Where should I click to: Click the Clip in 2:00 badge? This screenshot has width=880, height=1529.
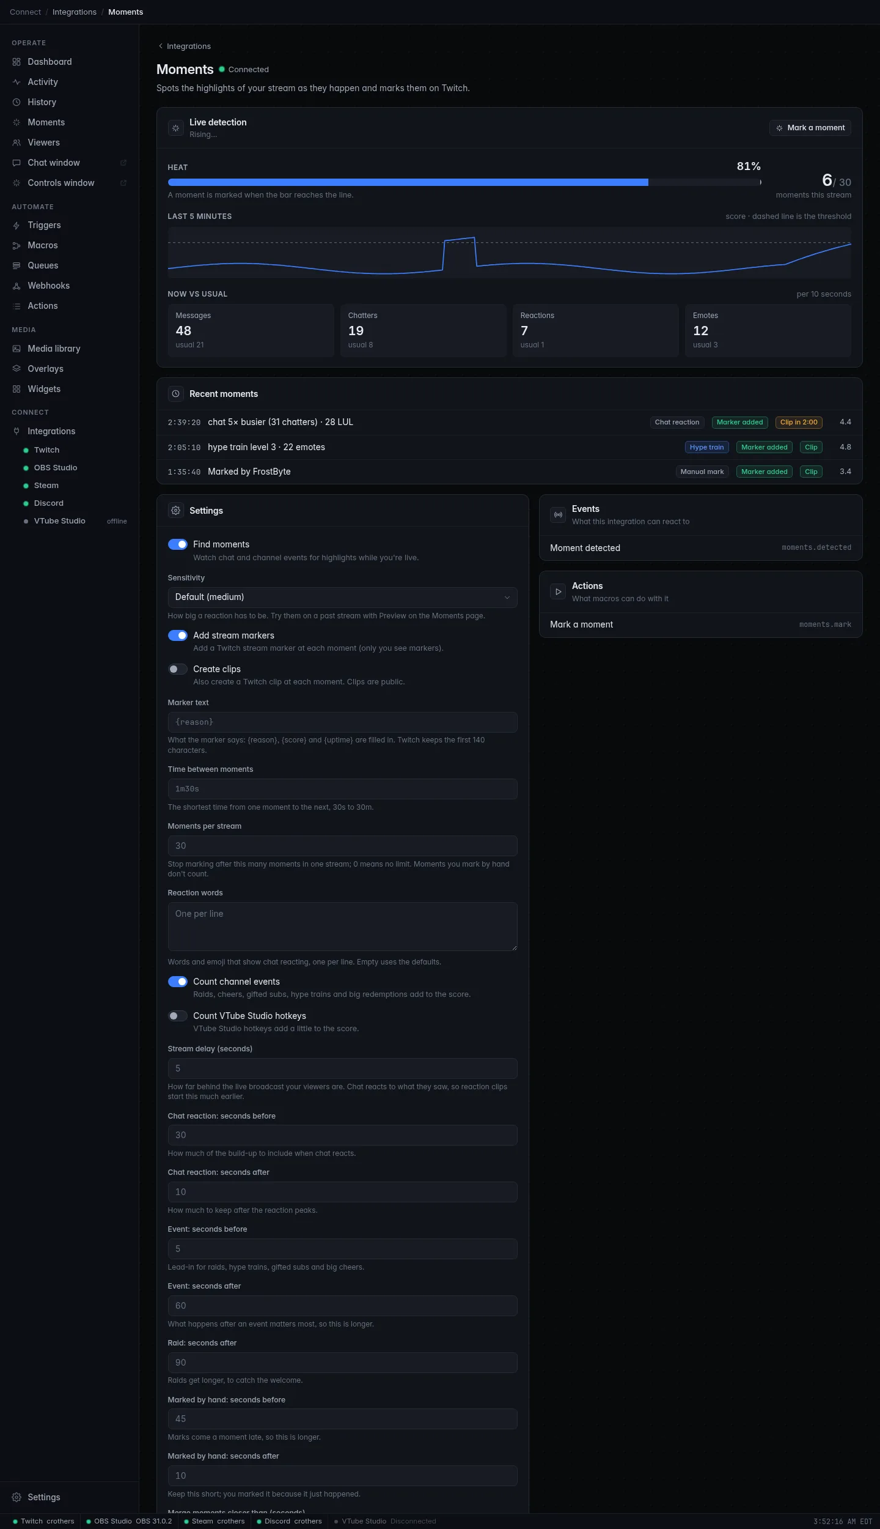tap(799, 423)
